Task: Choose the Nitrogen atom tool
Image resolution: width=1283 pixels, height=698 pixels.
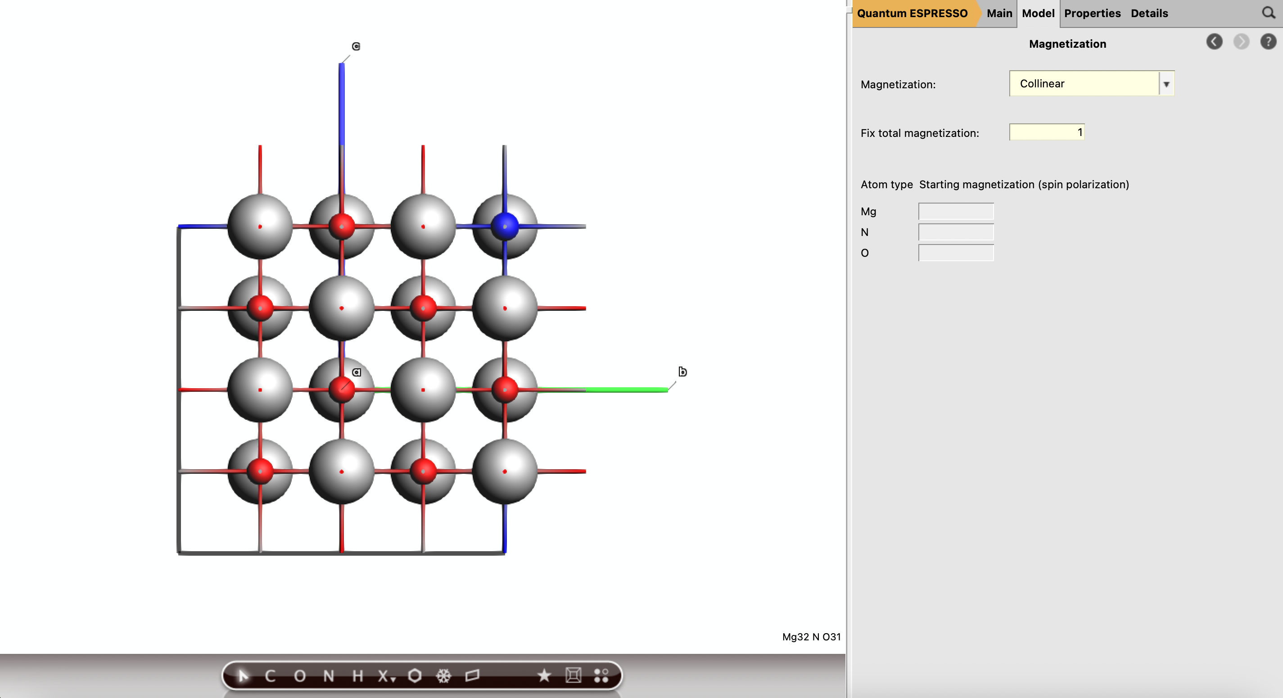Action: [x=328, y=675]
